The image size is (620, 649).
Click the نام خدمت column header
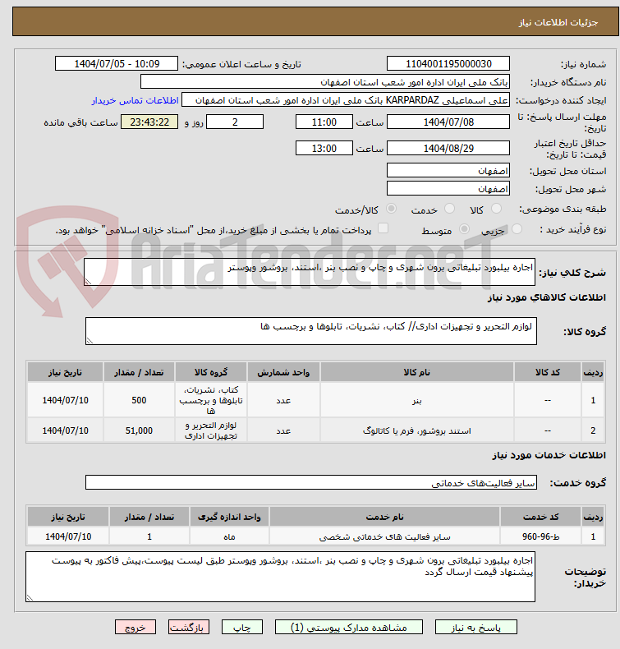(384, 517)
